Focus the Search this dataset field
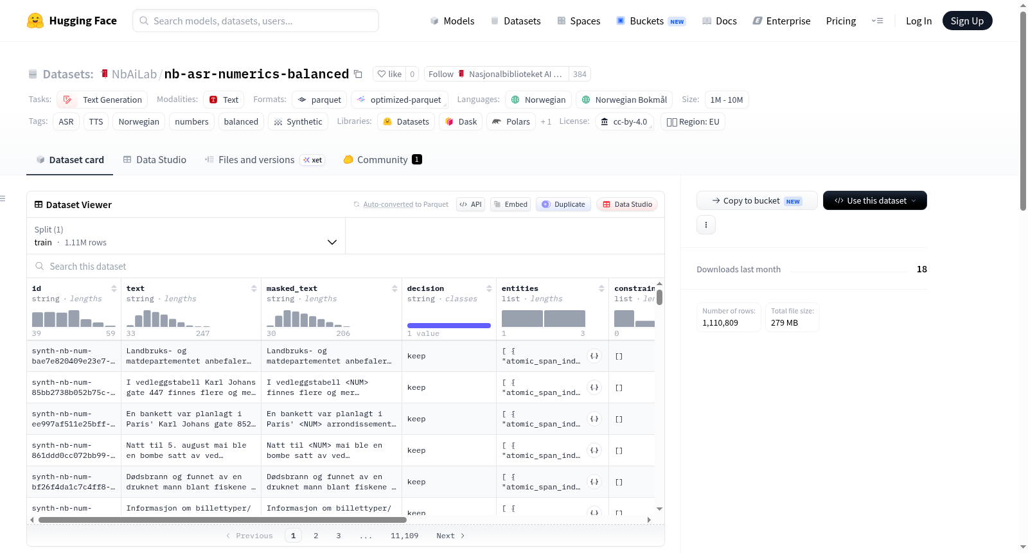The image size is (1028, 553). (346, 266)
